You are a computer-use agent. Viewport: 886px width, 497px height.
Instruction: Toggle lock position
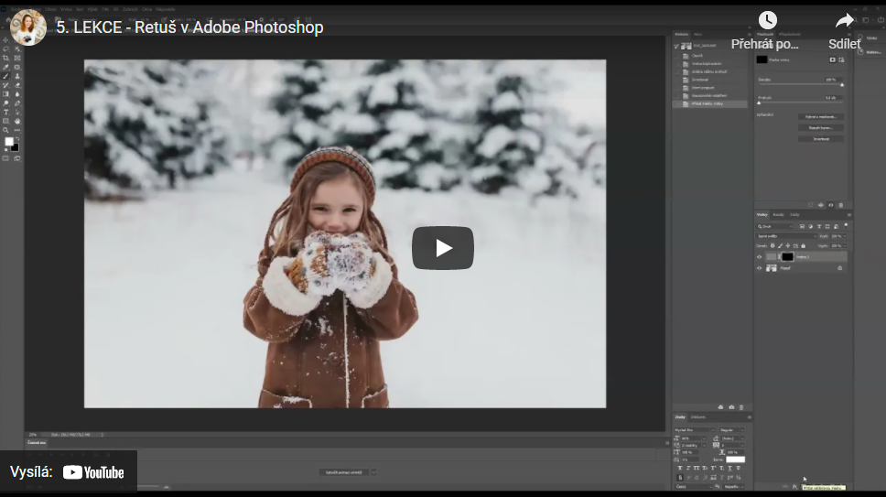click(788, 245)
